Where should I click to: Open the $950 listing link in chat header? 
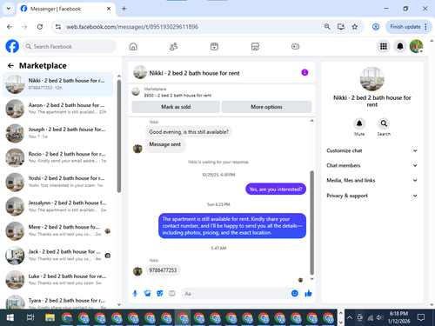click(x=177, y=96)
